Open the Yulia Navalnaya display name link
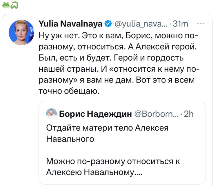Screen dimensions: 218x186 pyautogui.click(x=70, y=24)
